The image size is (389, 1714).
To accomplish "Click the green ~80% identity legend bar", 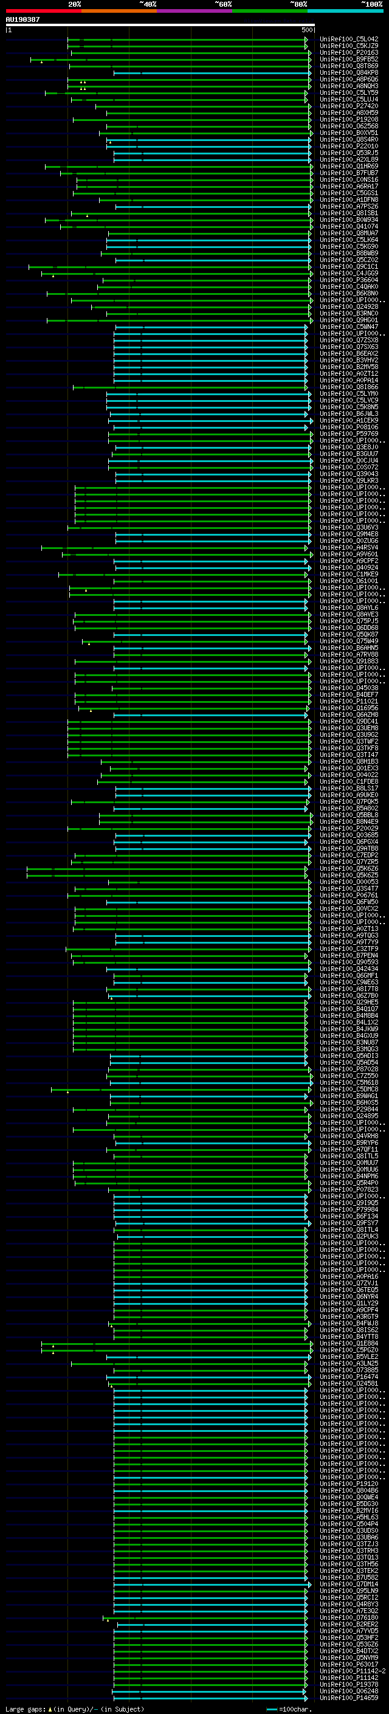I will pyautogui.click(x=270, y=12).
